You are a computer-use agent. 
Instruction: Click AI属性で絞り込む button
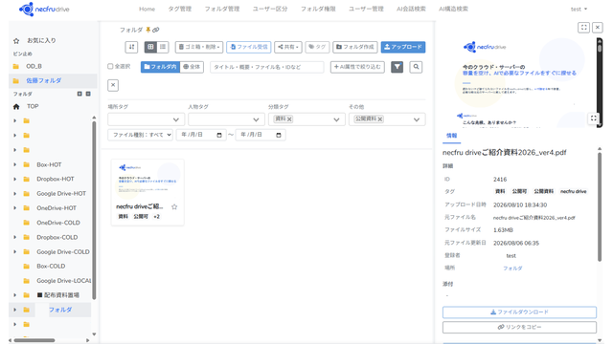357,67
